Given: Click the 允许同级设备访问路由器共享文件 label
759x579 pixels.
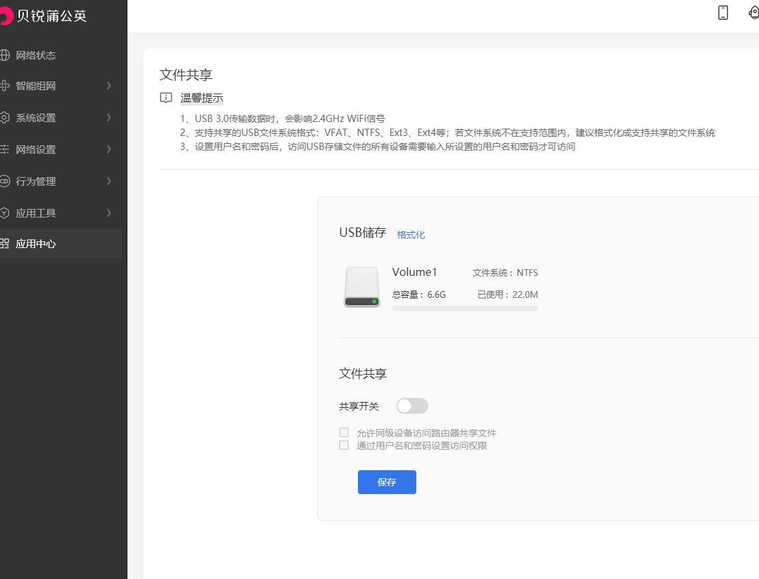Looking at the screenshot, I should pyautogui.click(x=426, y=433).
